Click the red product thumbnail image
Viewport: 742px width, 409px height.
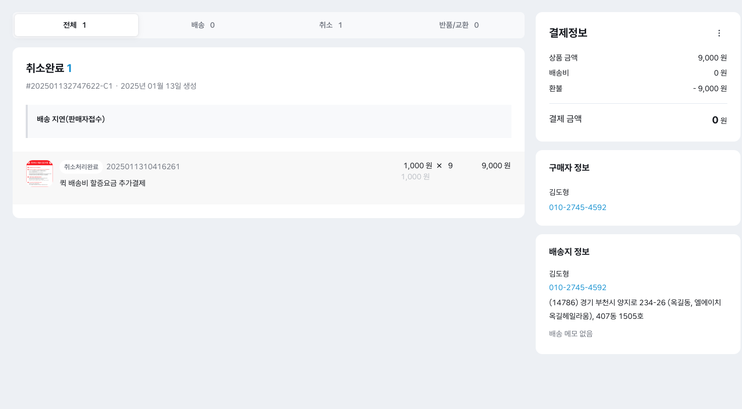pos(39,173)
